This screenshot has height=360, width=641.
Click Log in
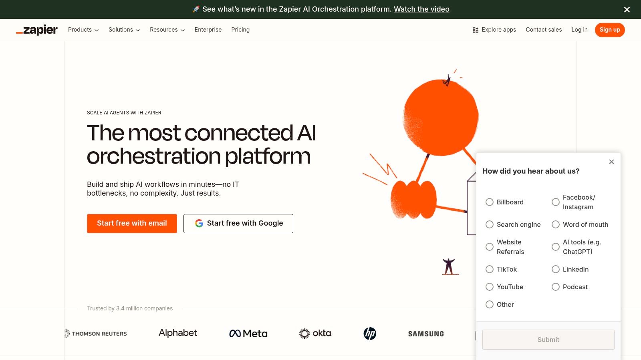coord(579,30)
